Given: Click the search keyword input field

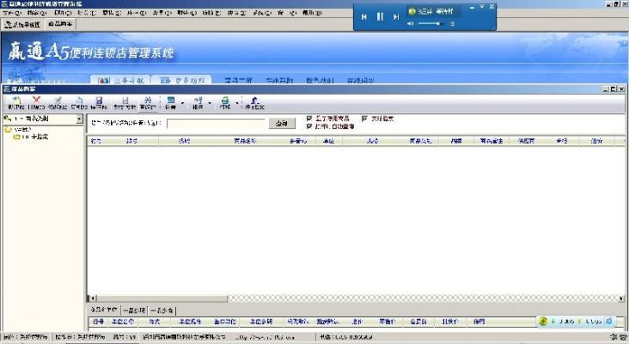Looking at the screenshot, I should pyautogui.click(x=216, y=124).
